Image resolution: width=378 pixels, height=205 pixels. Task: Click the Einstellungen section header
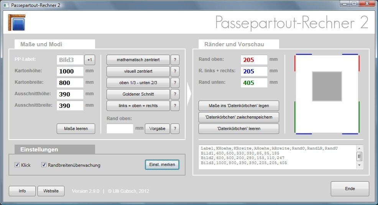pos(55,150)
